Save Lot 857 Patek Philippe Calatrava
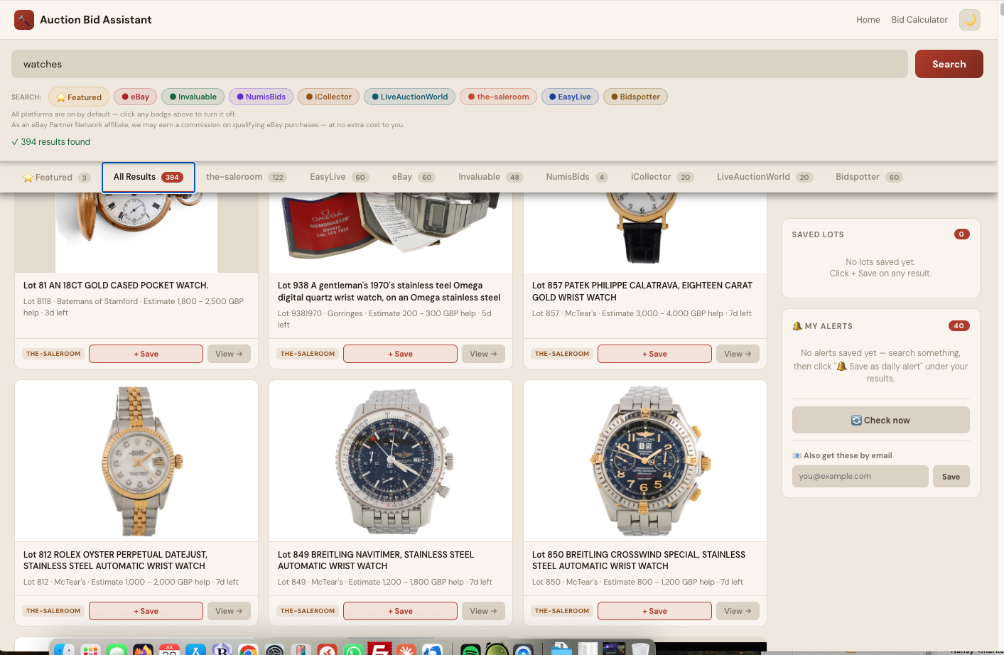The width and height of the screenshot is (1004, 655). pos(654,354)
